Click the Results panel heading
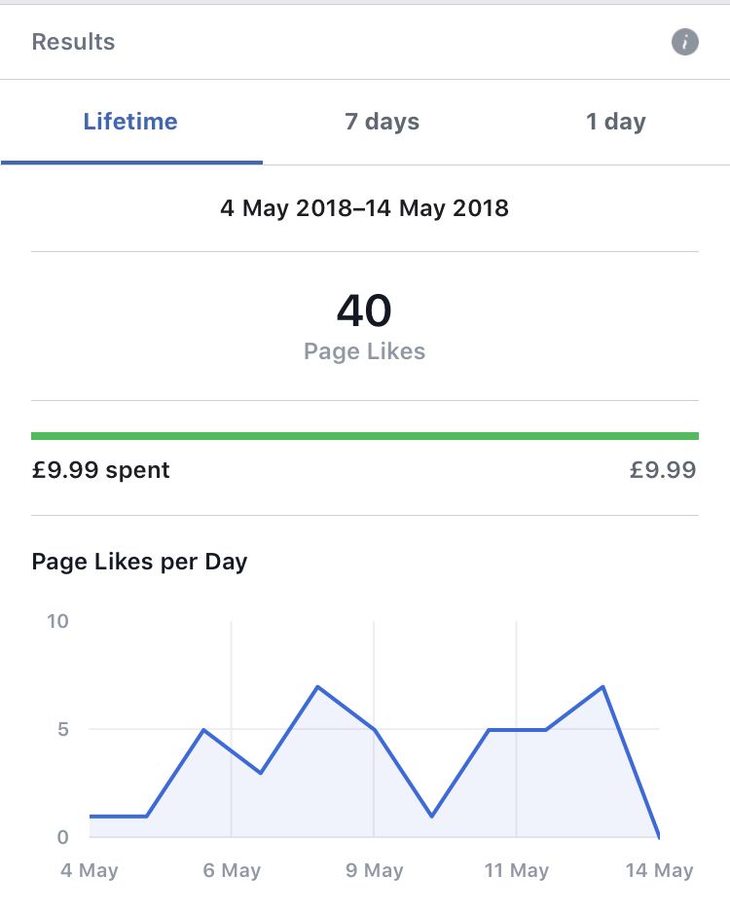Viewport: 730px width, 913px height. 73,42
